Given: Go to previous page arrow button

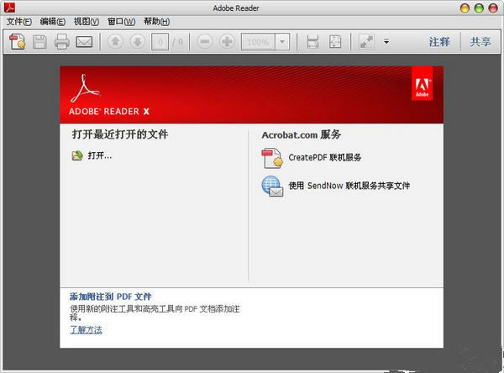Looking at the screenshot, I should pos(115,41).
